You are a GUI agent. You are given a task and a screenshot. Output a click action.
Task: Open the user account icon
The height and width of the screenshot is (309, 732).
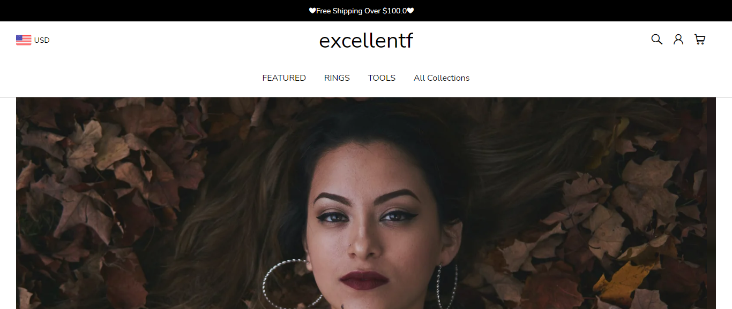click(x=678, y=39)
